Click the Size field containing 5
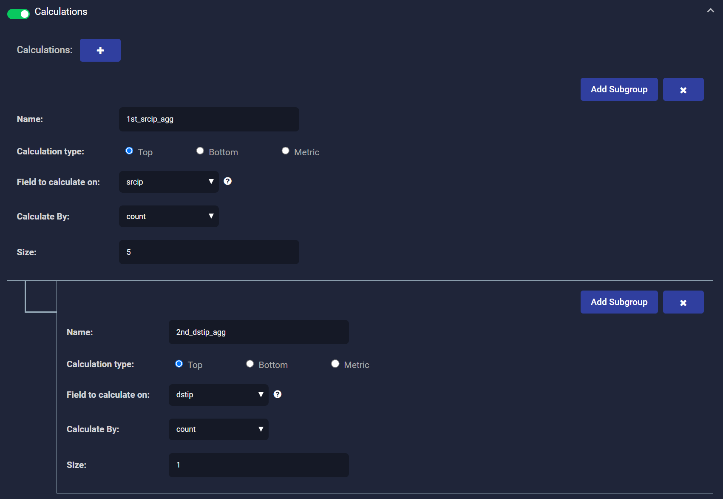723x499 pixels. (209, 252)
